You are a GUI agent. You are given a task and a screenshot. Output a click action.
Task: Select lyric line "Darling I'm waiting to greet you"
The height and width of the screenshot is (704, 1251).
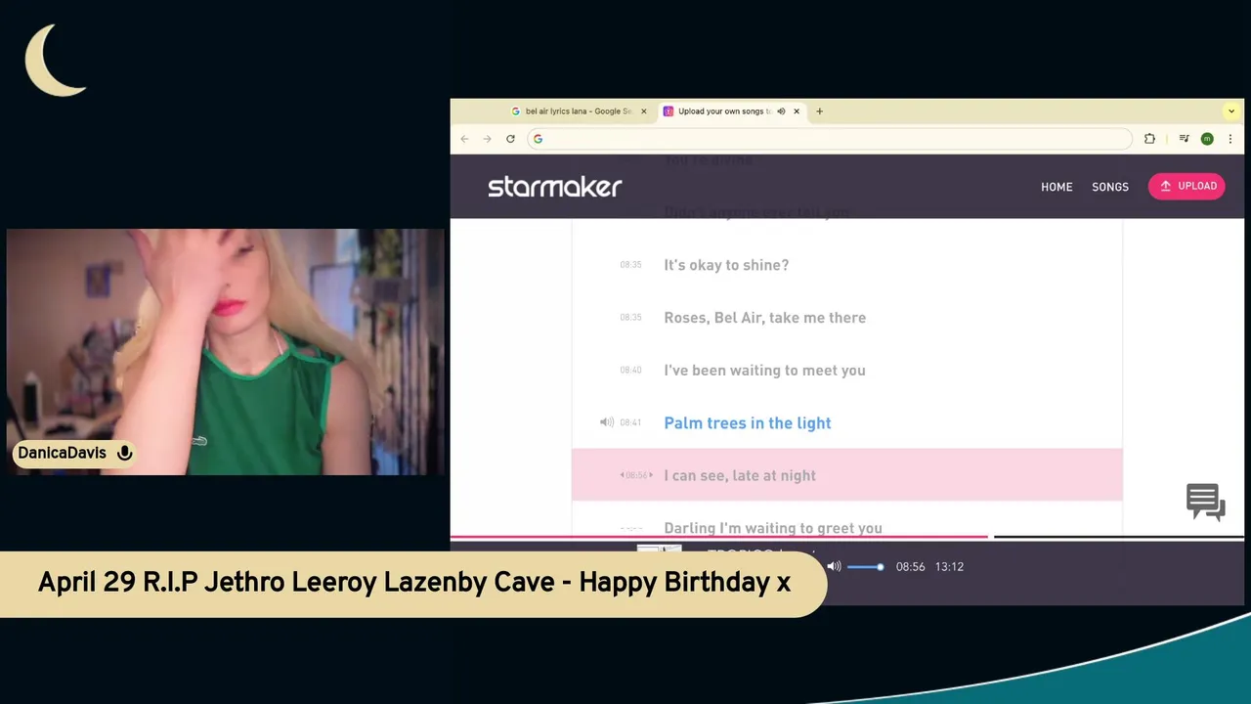(773, 528)
